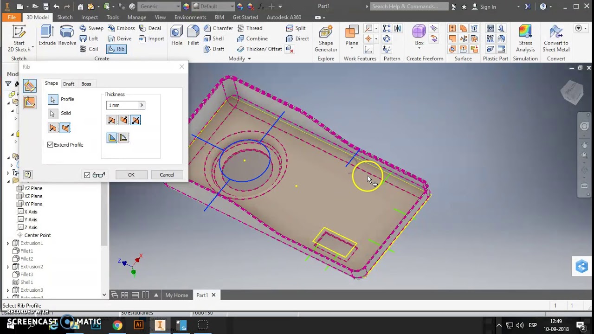Choose the Shell tool

click(x=213, y=39)
